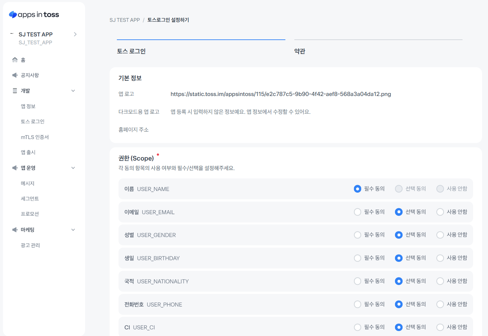Open 프로모션 menu item
This screenshot has width=488, height=336.
(x=30, y=214)
